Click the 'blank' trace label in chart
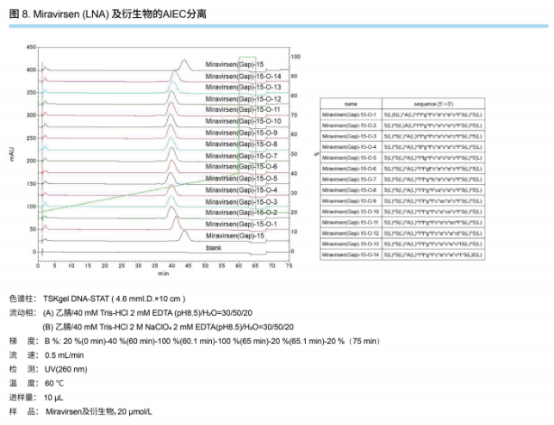 point(214,247)
